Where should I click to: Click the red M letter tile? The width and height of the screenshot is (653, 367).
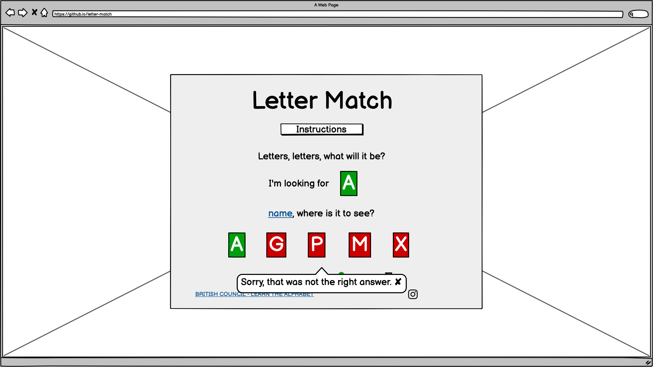(359, 245)
